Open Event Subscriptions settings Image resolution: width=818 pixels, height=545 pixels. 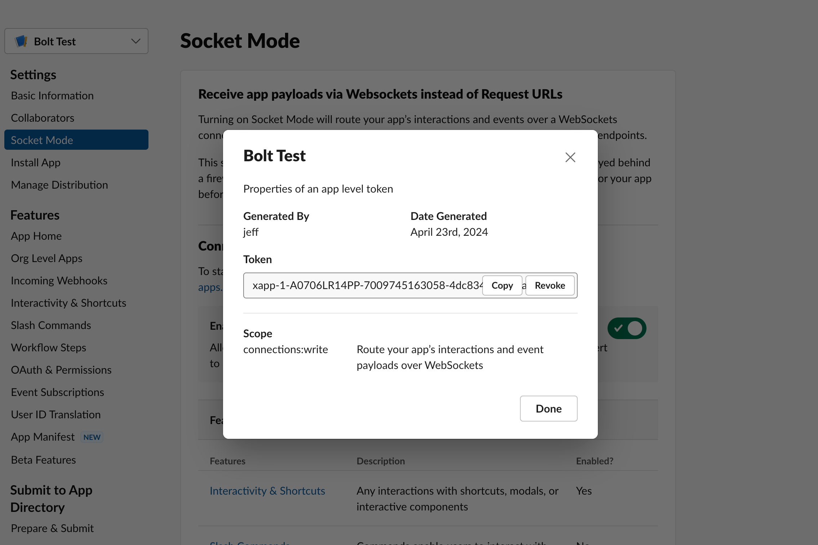(58, 392)
